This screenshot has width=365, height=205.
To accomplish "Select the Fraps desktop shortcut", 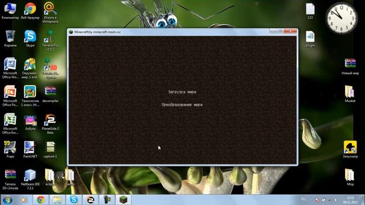I will pyautogui.click(x=10, y=150).
